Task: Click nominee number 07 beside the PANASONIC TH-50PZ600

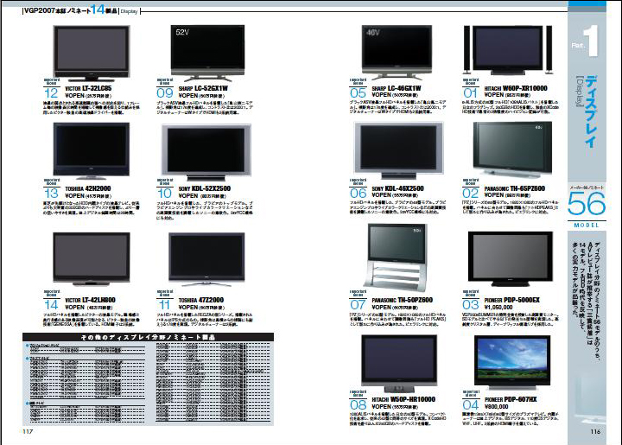Action: 358,305
